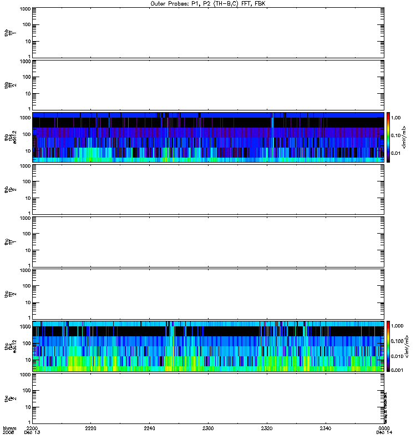Screen dimensions: 416x444
Task: Click '100' tick of thc fbk edc12 panel
Action: pyautogui.click(x=27, y=343)
